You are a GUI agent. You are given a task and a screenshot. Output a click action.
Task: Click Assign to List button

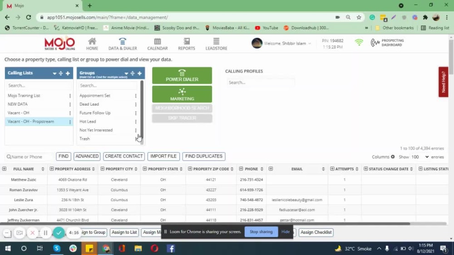pos(124,232)
